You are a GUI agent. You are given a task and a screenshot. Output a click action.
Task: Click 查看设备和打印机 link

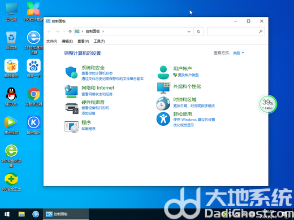tap(96, 108)
